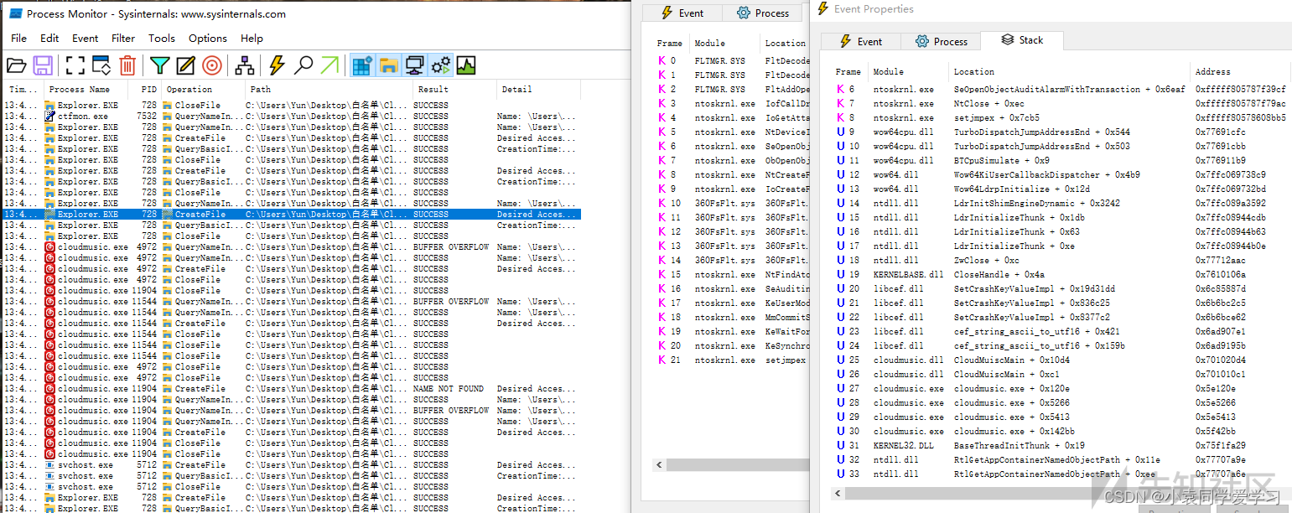Select stack frame BTCpuSimulate + 0x9
The height and width of the screenshot is (513, 1292).
coord(1060,161)
